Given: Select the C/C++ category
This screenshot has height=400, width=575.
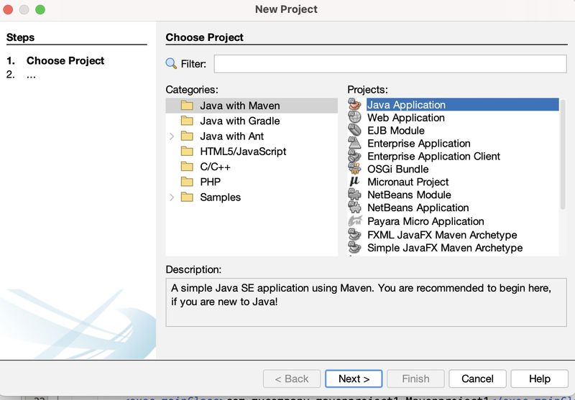Looking at the screenshot, I should click(x=215, y=167).
